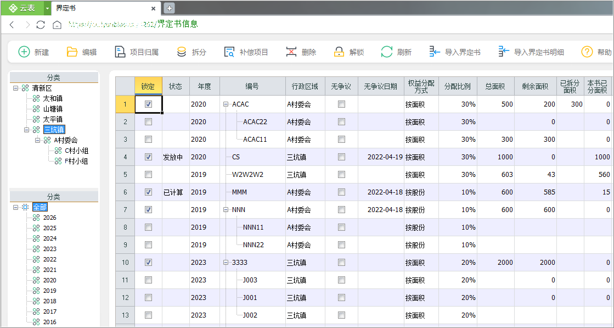Collapse the 3333 row group
The image size is (614, 328).
click(226, 263)
